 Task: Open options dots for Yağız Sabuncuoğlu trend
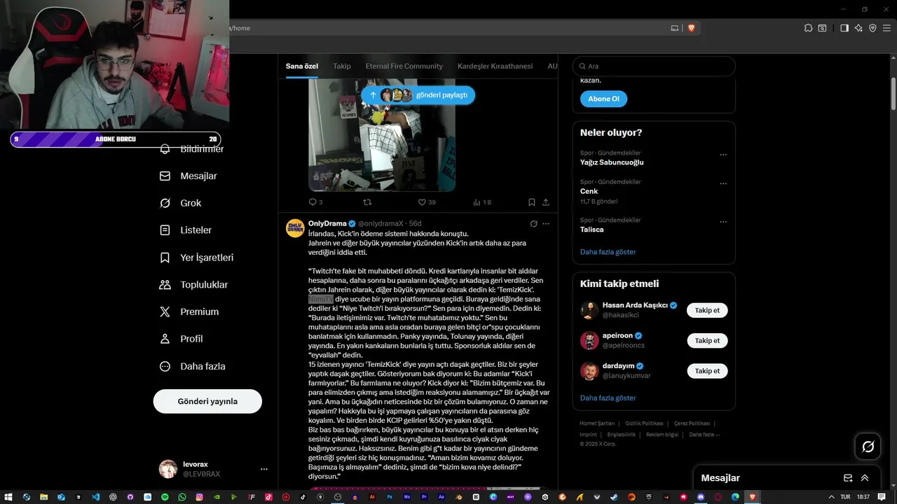coord(723,155)
